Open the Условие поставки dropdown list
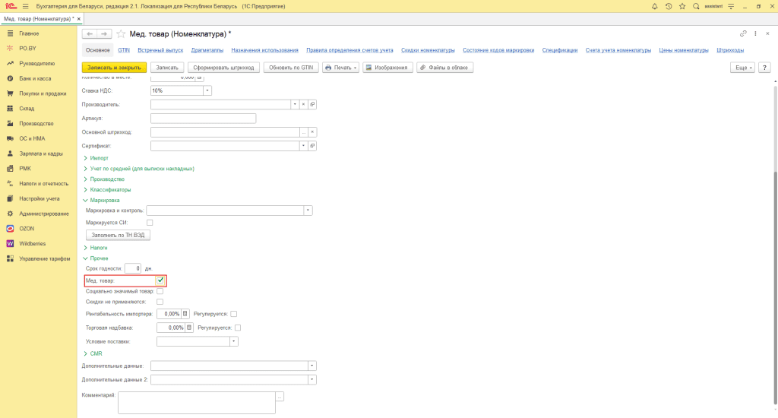The height and width of the screenshot is (418, 778). point(234,341)
